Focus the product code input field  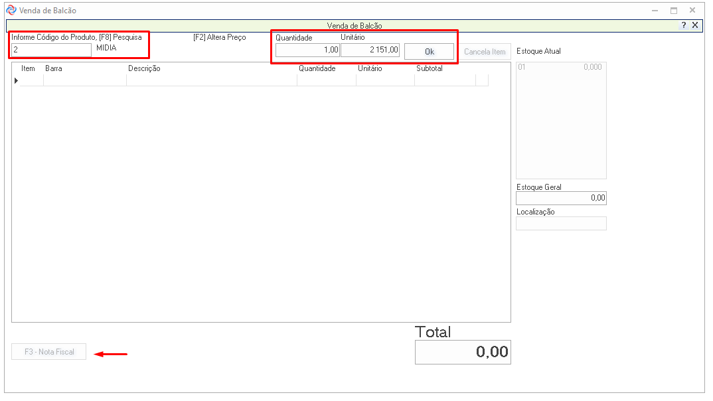coord(51,50)
